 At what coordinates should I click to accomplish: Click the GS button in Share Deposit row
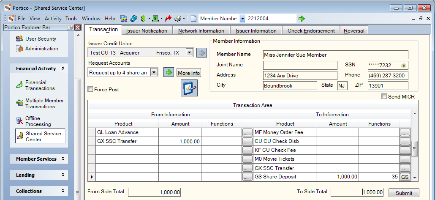pyautogui.click(x=405, y=177)
